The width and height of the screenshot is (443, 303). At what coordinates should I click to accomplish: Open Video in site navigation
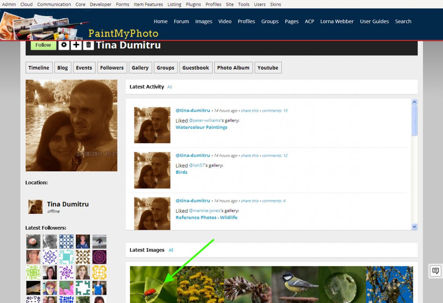tap(225, 21)
